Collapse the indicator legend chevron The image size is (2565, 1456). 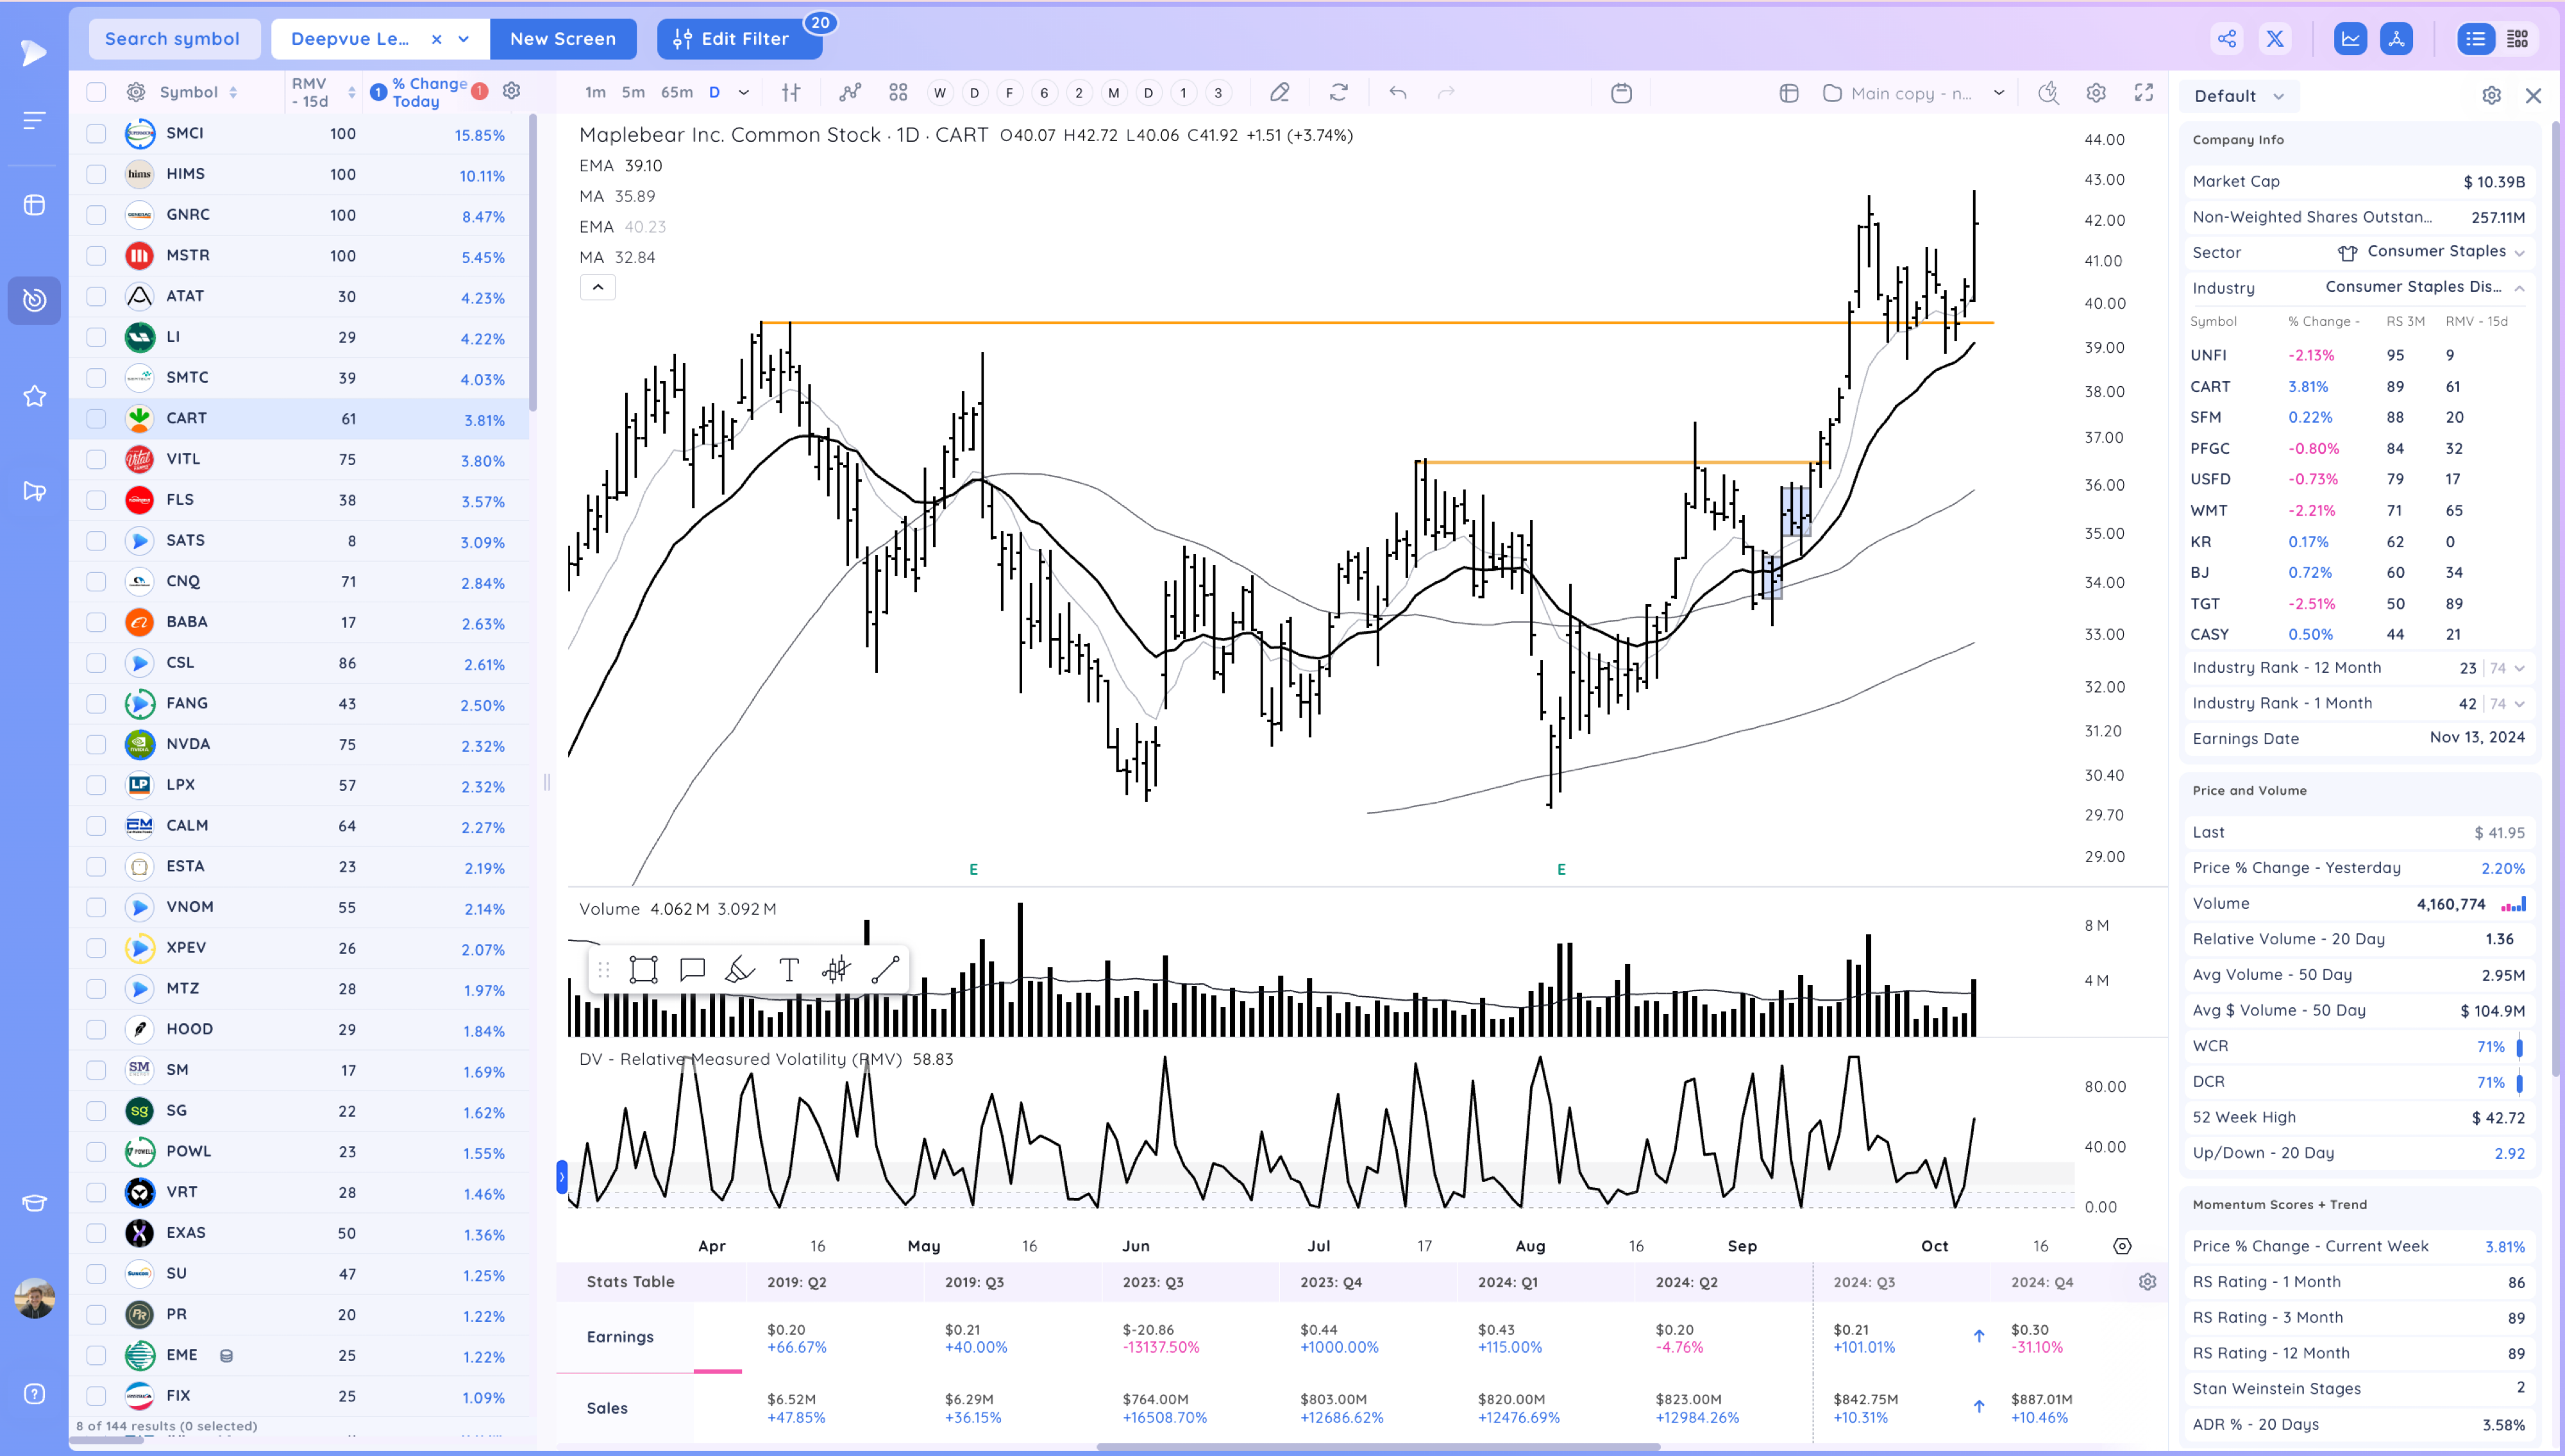598,287
